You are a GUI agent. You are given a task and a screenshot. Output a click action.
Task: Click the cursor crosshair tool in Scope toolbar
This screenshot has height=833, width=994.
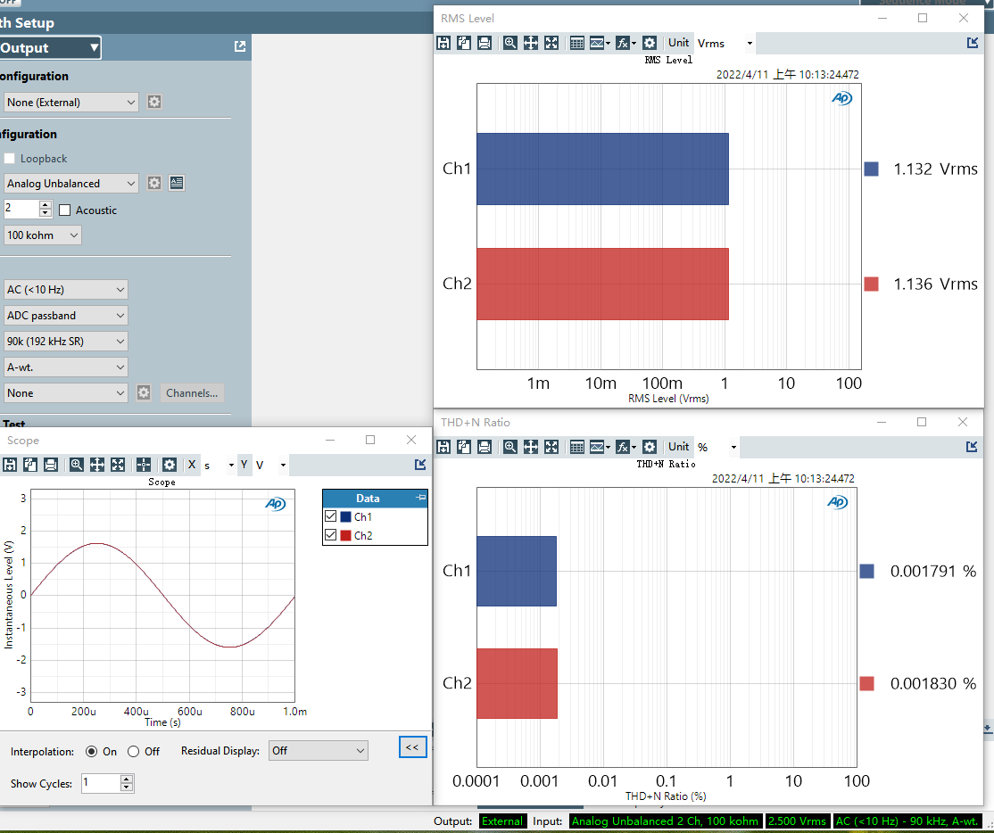point(144,465)
